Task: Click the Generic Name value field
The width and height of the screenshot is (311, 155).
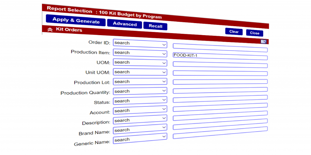Action: tap(220, 133)
